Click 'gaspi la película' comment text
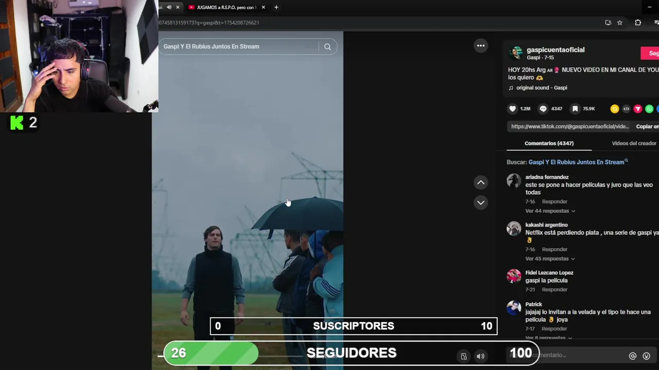 point(546,281)
